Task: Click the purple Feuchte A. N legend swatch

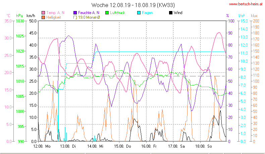Action: pyautogui.click(x=75, y=13)
